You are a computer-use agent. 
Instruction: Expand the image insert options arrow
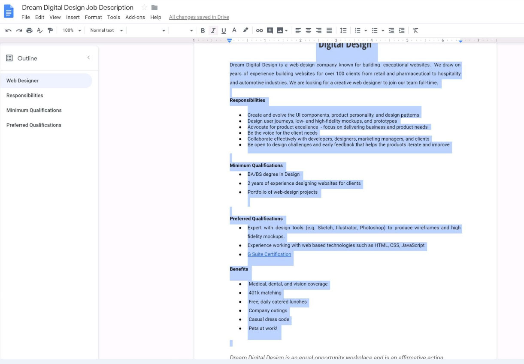(x=286, y=30)
